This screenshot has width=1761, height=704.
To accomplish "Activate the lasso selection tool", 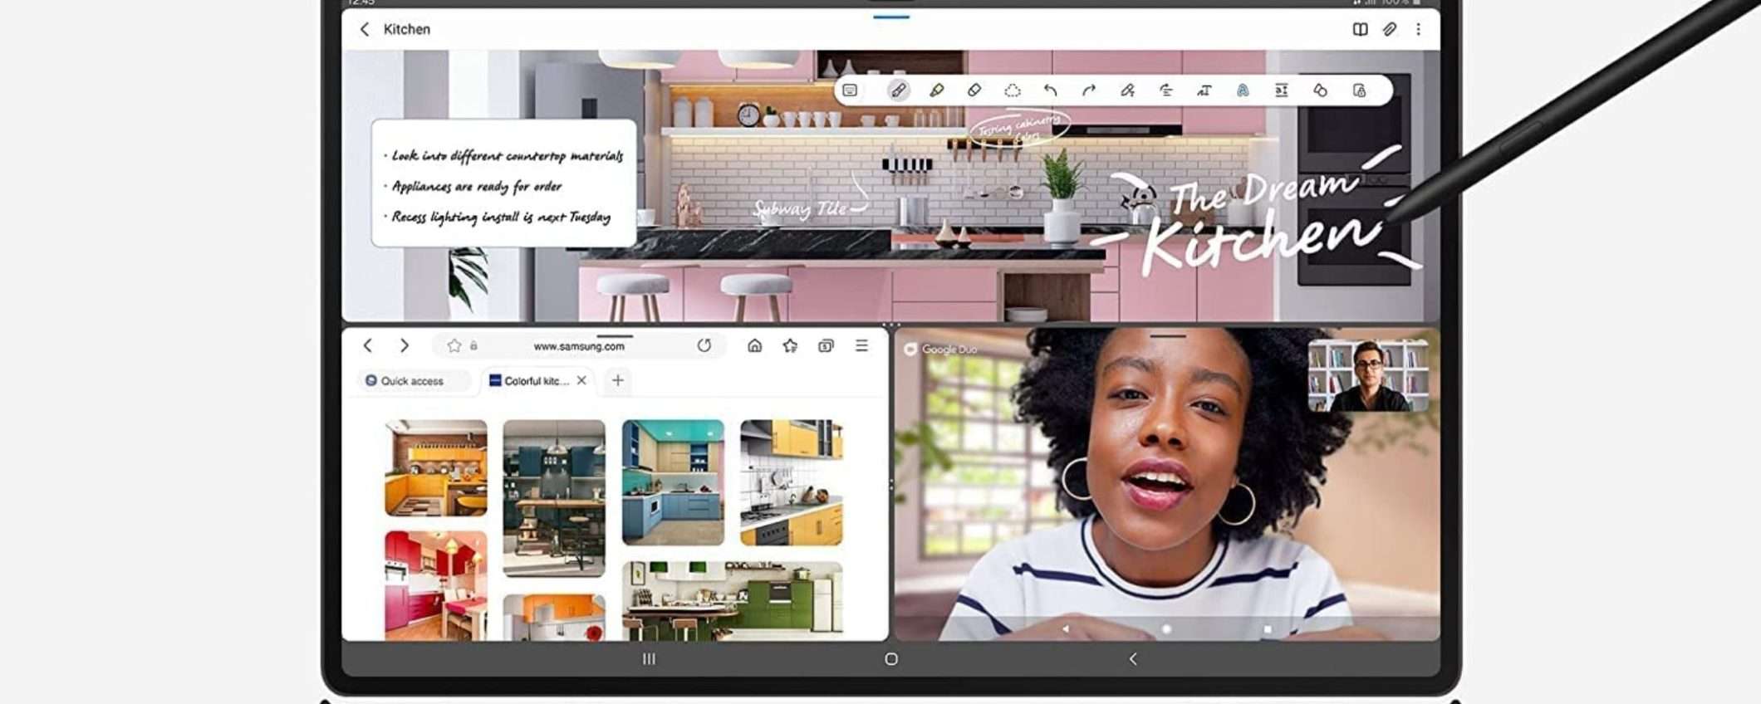I will (x=1012, y=90).
